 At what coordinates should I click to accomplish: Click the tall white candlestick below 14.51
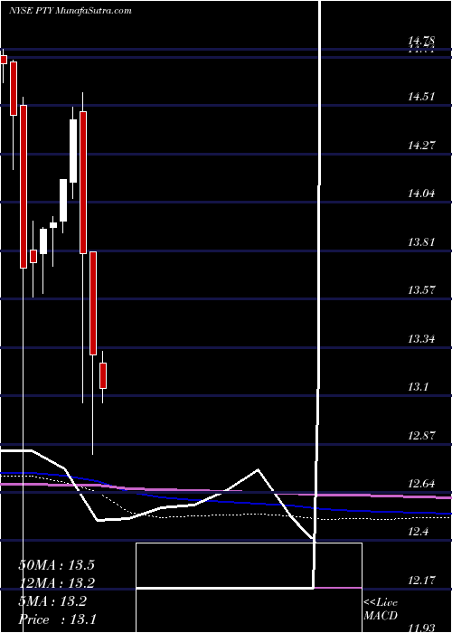pyautogui.click(x=73, y=151)
